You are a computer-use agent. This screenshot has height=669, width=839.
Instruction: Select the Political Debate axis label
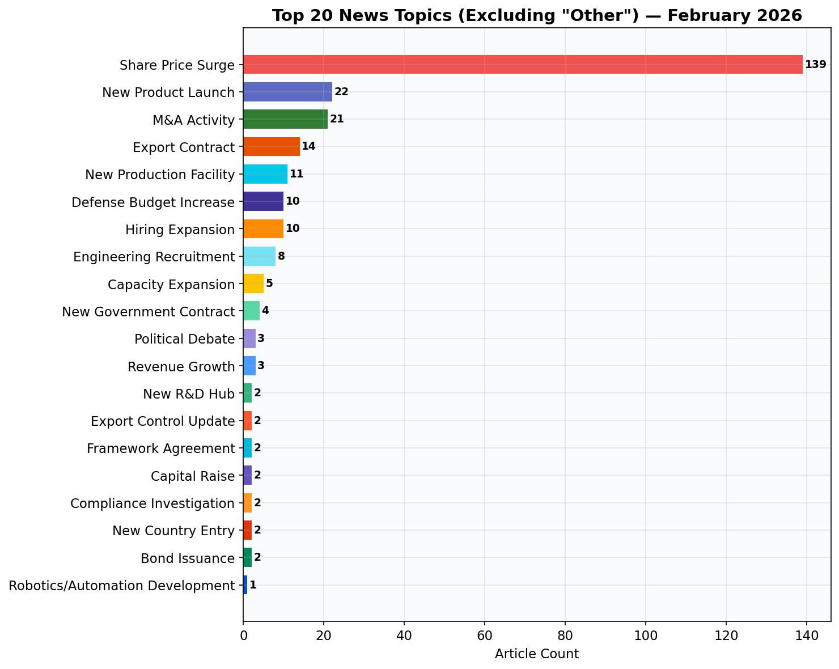point(184,338)
